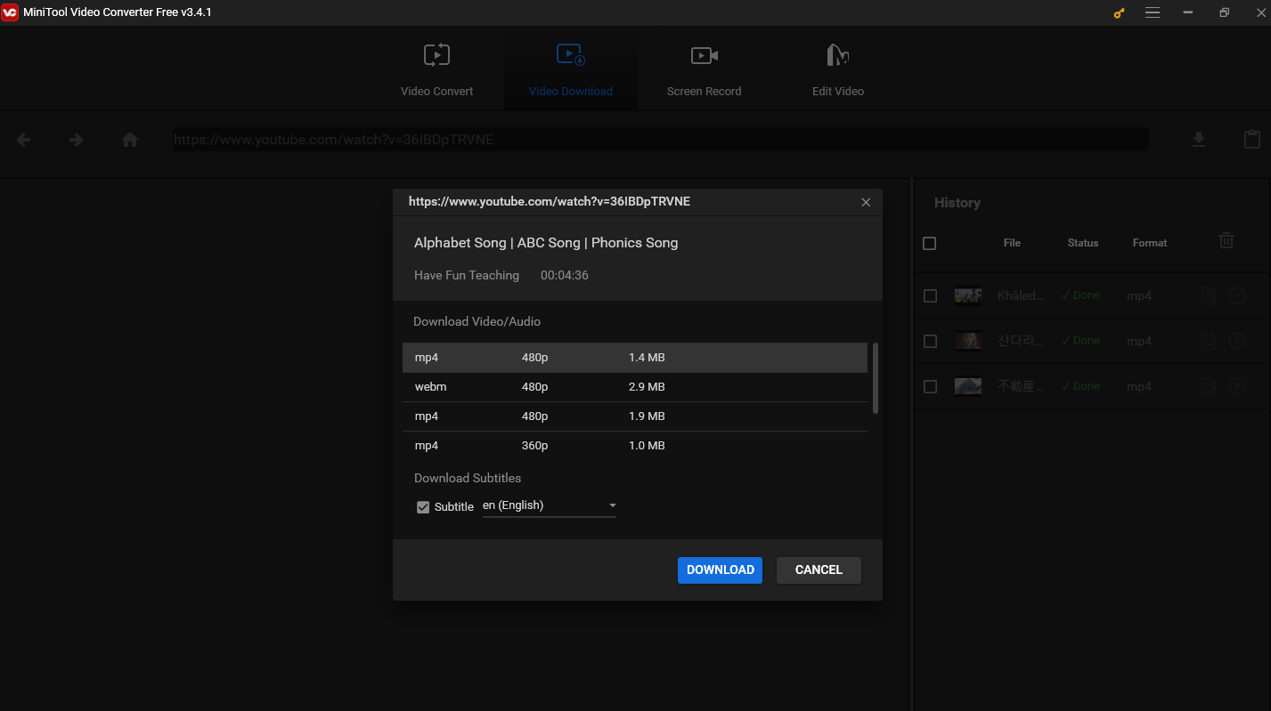The image size is (1271, 711).
Task: Click the Khāled row video thumbnail
Action: pyautogui.click(x=968, y=296)
